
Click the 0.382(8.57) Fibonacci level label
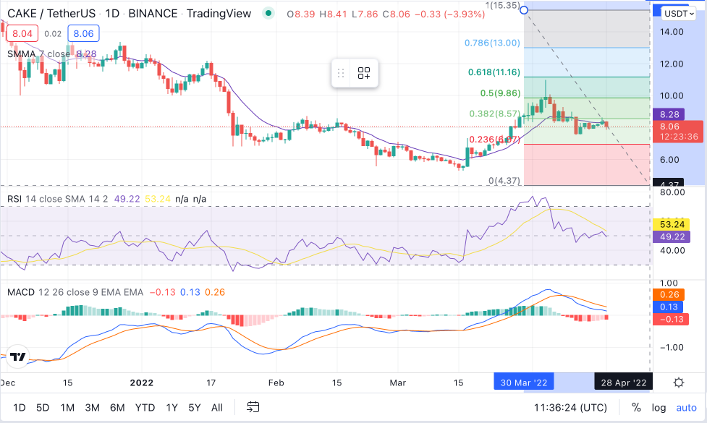click(495, 114)
